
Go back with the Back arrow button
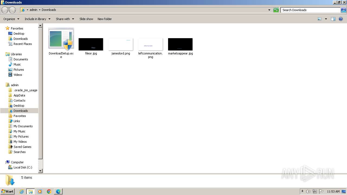(5, 10)
